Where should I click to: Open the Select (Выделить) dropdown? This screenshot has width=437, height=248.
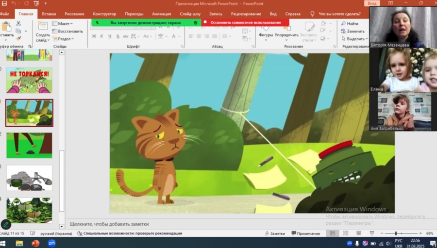(x=354, y=39)
